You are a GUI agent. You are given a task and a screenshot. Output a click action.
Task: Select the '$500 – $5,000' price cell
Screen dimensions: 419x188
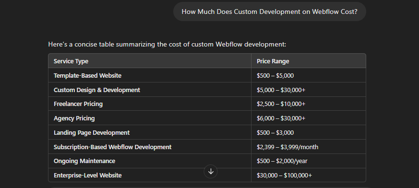[309, 75]
